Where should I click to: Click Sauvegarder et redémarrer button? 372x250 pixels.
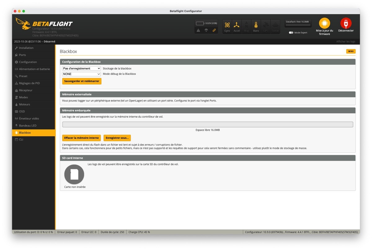point(82,81)
